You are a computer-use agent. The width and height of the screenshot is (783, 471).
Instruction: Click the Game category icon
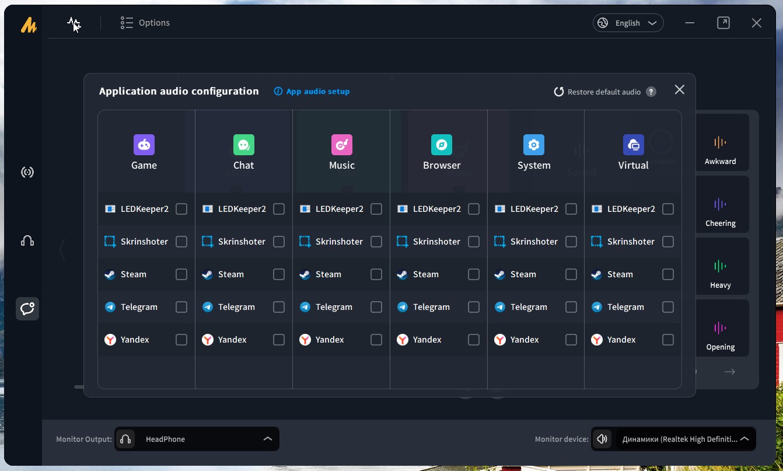point(144,145)
